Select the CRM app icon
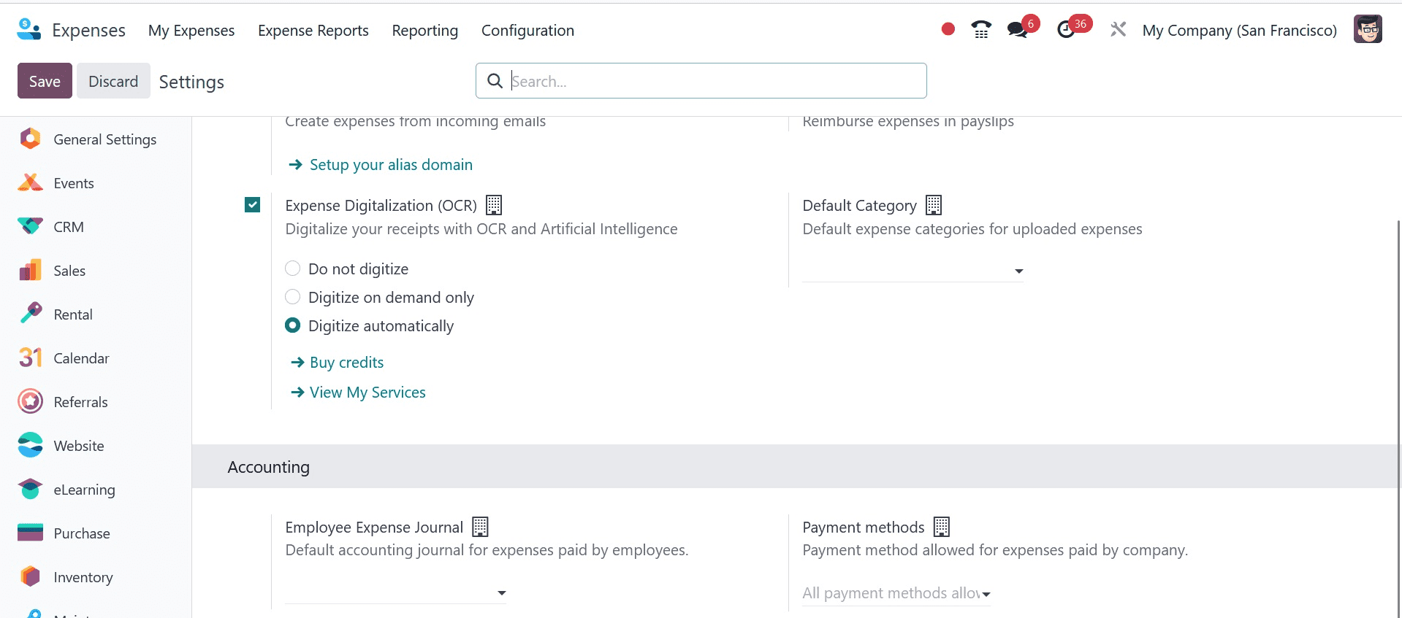 click(x=30, y=226)
